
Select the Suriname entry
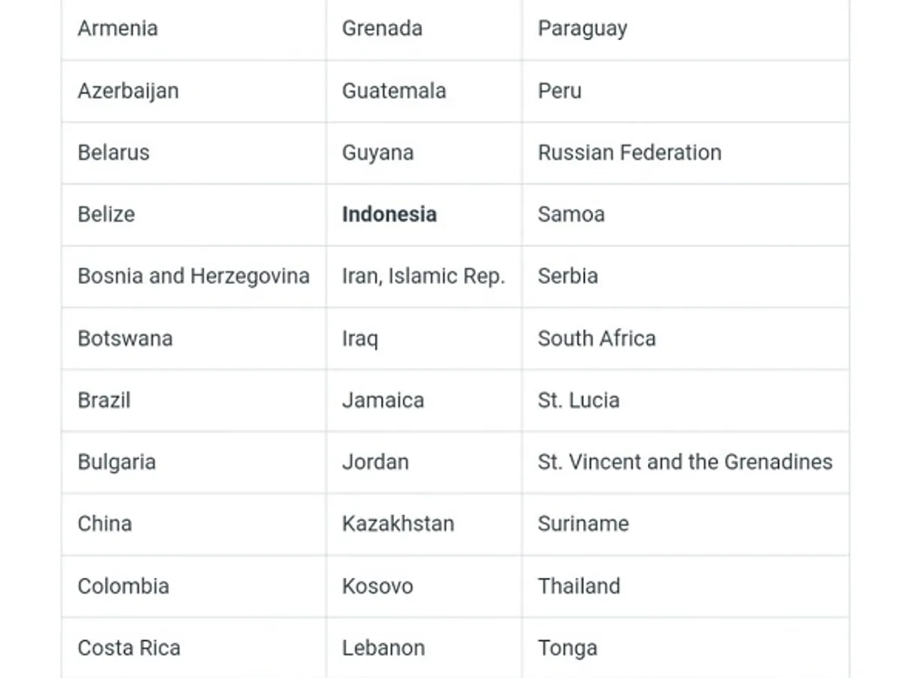coord(583,524)
